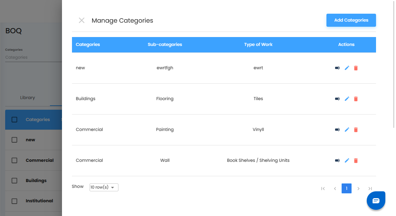
Task: Toggle the select-all checkbox in Categories header
Action: point(14,120)
